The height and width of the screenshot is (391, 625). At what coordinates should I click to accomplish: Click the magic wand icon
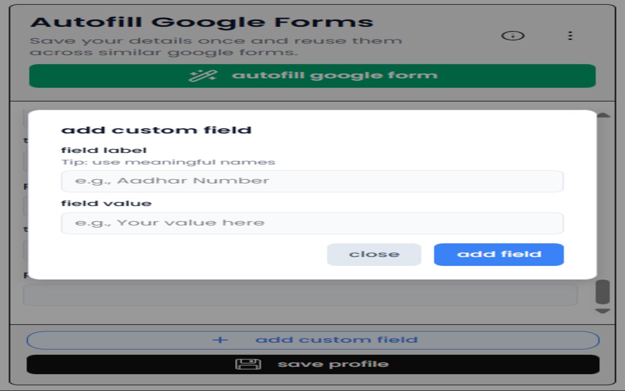(203, 76)
